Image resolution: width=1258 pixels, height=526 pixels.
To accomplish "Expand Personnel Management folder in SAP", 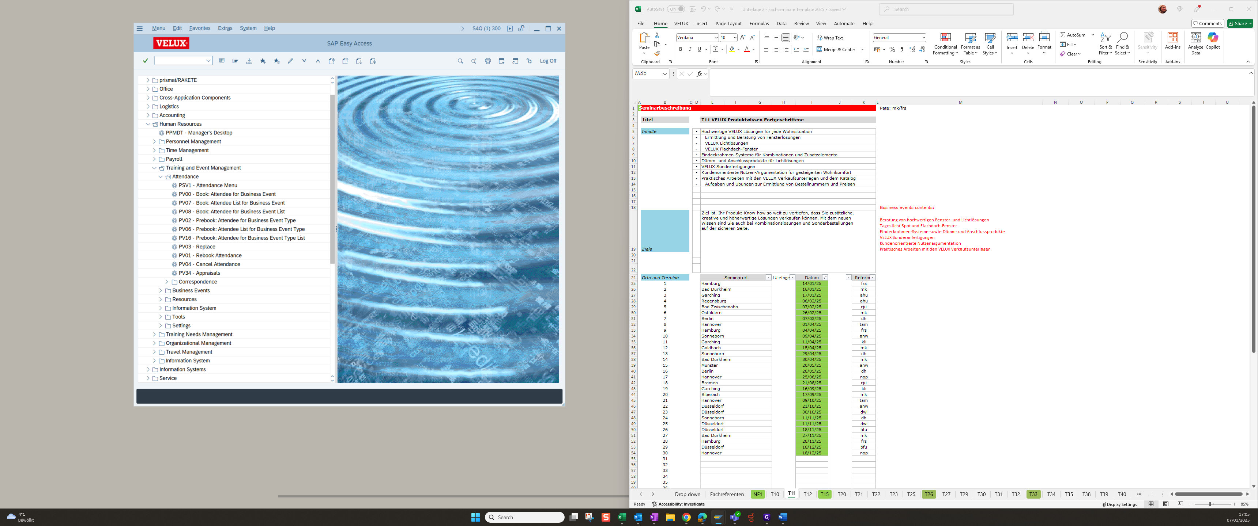I will coord(154,141).
